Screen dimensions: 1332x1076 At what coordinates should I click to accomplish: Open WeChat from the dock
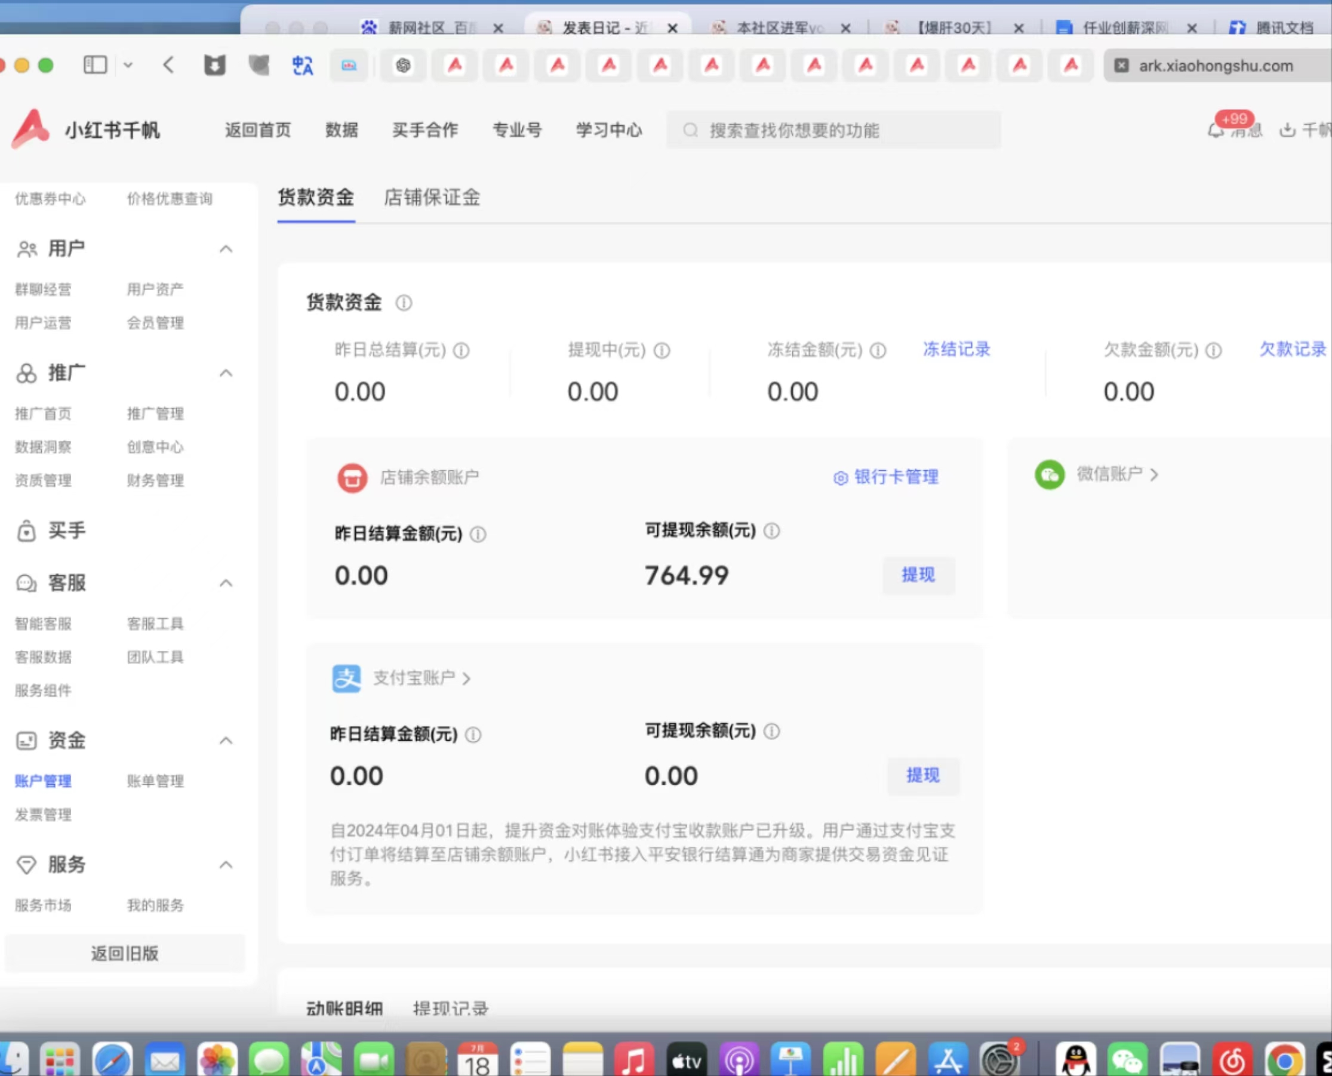click(x=1127, y=1059)
